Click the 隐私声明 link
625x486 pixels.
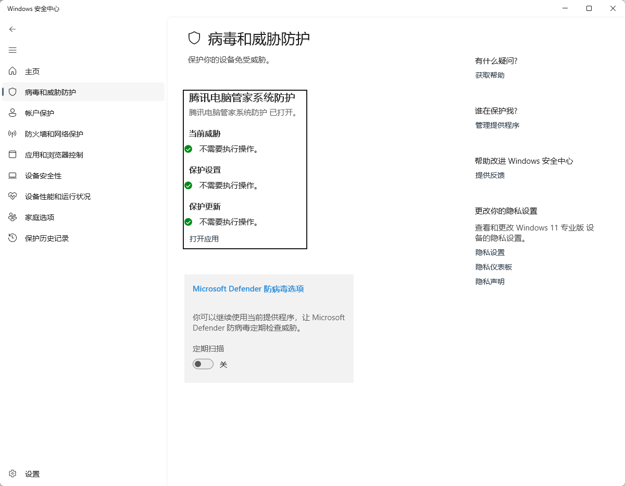click(490, 282)
